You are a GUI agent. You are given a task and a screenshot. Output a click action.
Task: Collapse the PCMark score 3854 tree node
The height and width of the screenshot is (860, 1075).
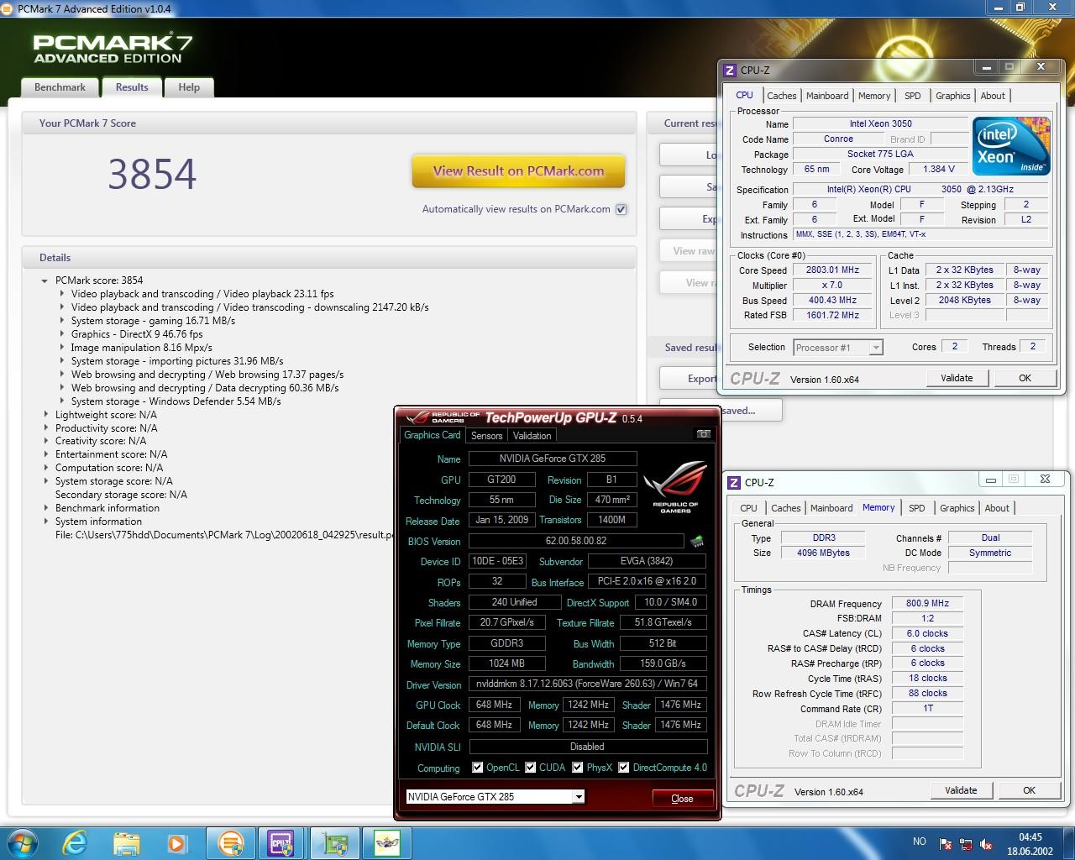(45, 281)
